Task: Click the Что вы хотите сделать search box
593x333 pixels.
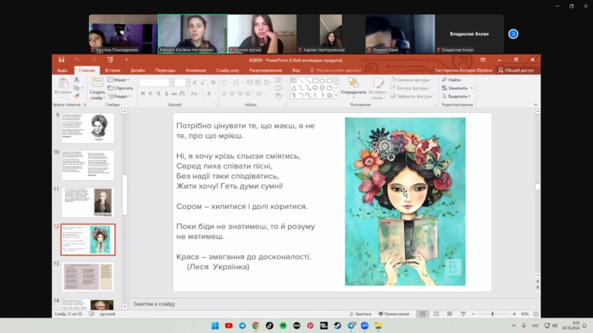Action: [336, 70]
